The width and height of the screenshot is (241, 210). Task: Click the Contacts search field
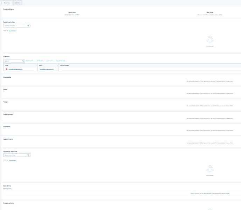click(x=13, y=61)
